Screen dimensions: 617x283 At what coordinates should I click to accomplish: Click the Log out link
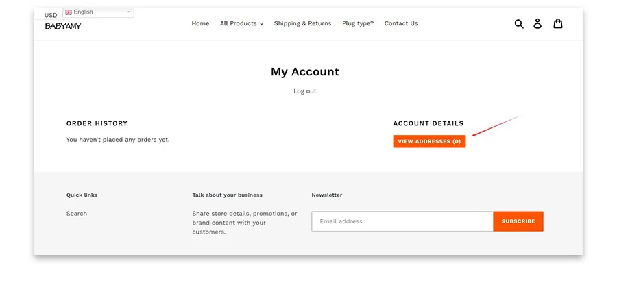(x=305, y=91)
